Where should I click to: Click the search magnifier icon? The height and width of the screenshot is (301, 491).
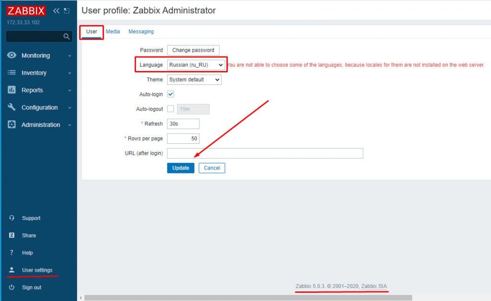[x=67, y=36]
